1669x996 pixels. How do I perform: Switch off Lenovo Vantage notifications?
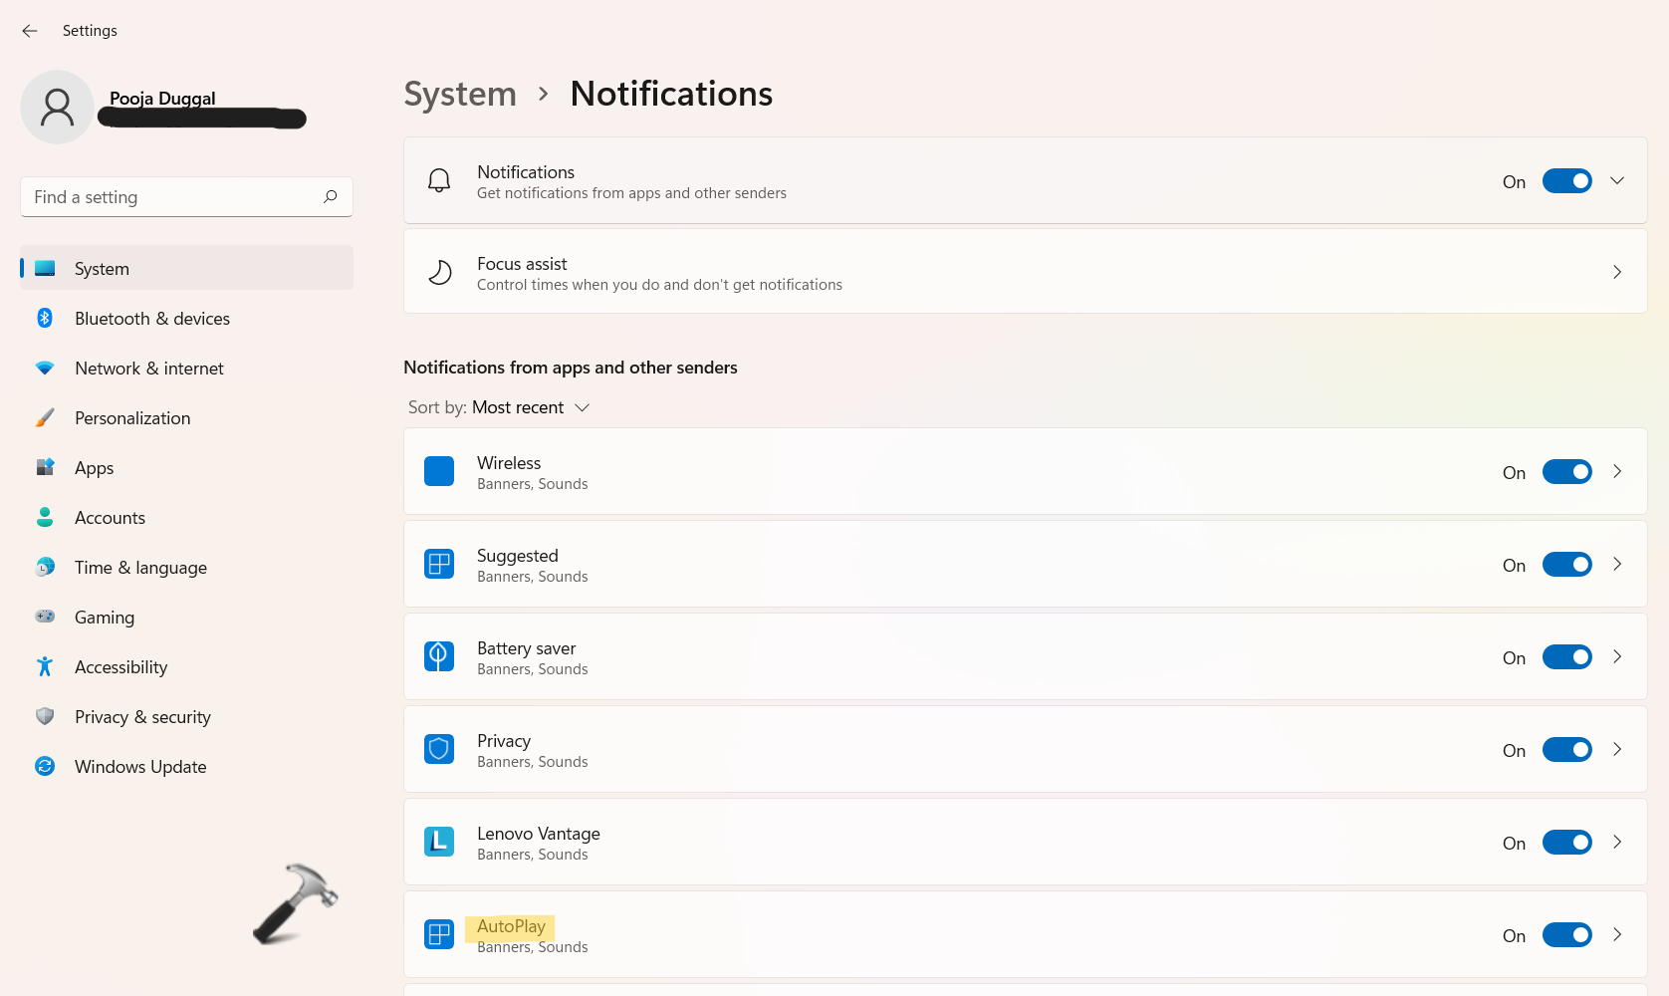click(x=1566, y=843)
